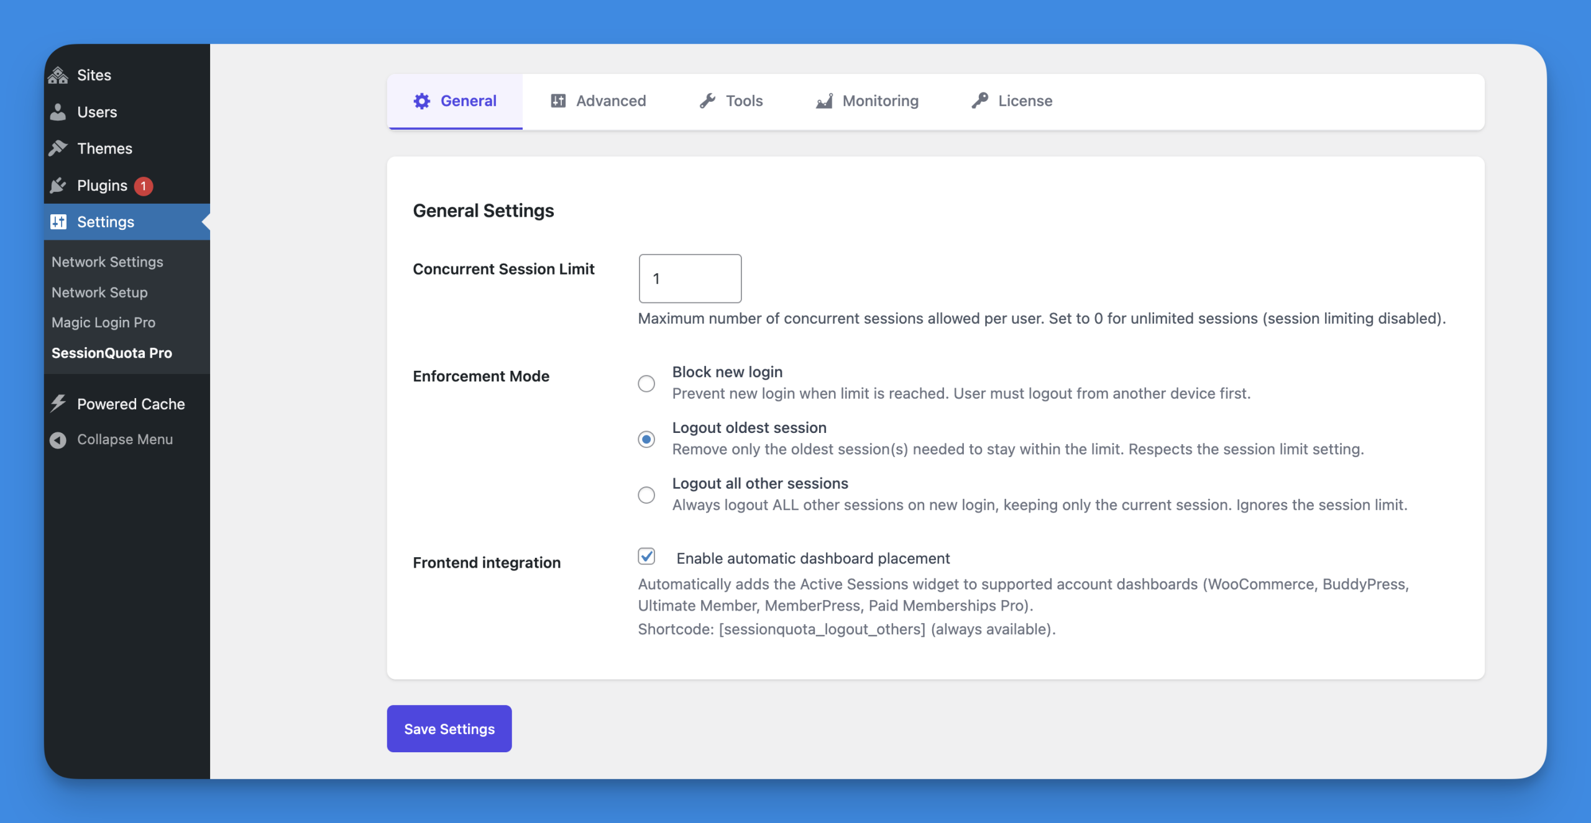1591x823 pixels.
Task: Switch to the Advanced tab
Action: tap(598, 101)
